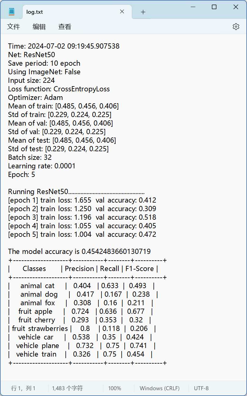The height and width of the screenshot is (396, 247).
Task: Click the Notepad app icon in title bar
Action: (12, 12)
